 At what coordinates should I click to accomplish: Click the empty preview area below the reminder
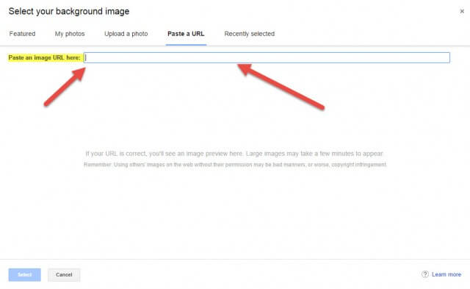pos(235,213)
